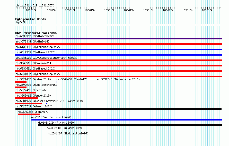Click small blue marker under nsv3321408
Screen dimensions: 229x146
[x=47, y=131]
